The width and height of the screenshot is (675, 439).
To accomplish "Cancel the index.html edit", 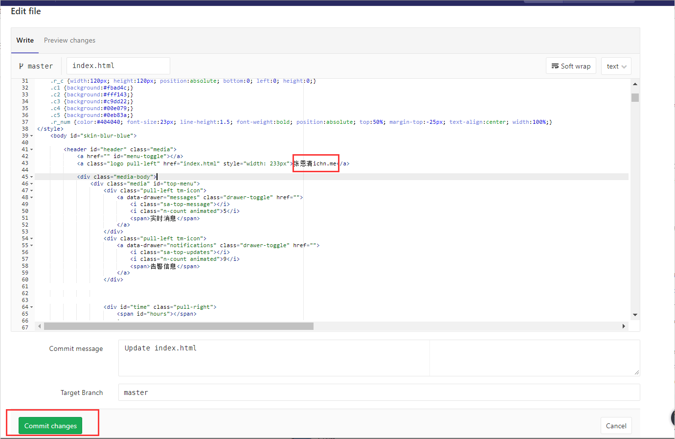I will [616, 425].
